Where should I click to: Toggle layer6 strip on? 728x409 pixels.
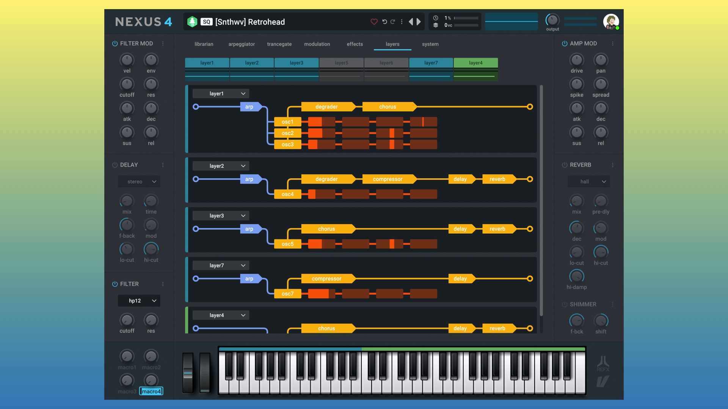pos(386,63)
